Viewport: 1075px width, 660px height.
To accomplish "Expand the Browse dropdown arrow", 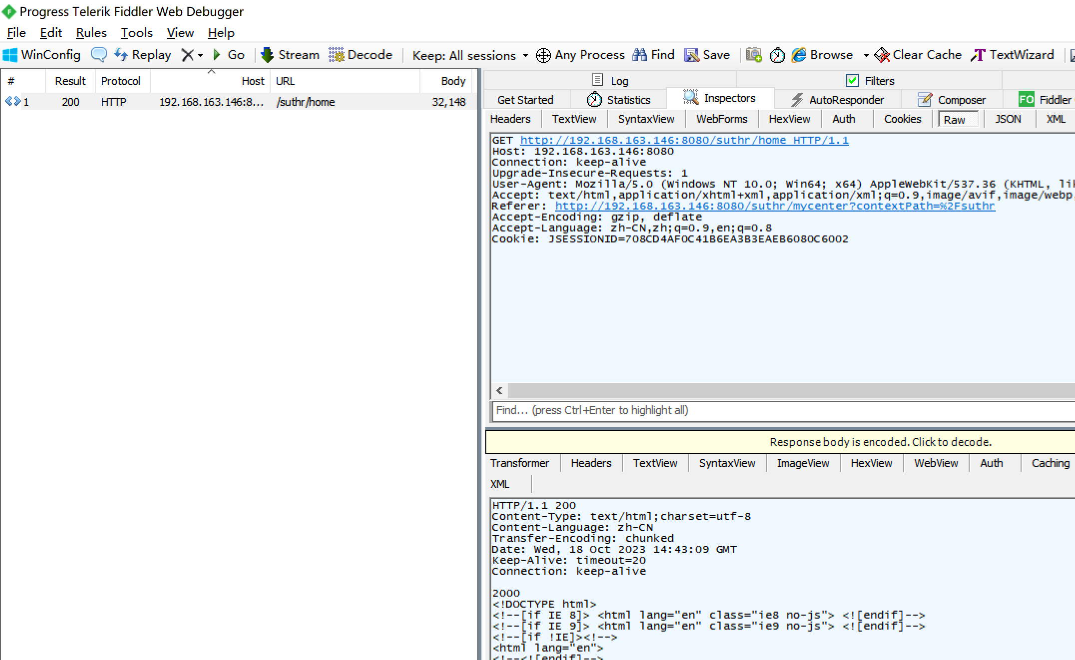I will coord(866,55).
